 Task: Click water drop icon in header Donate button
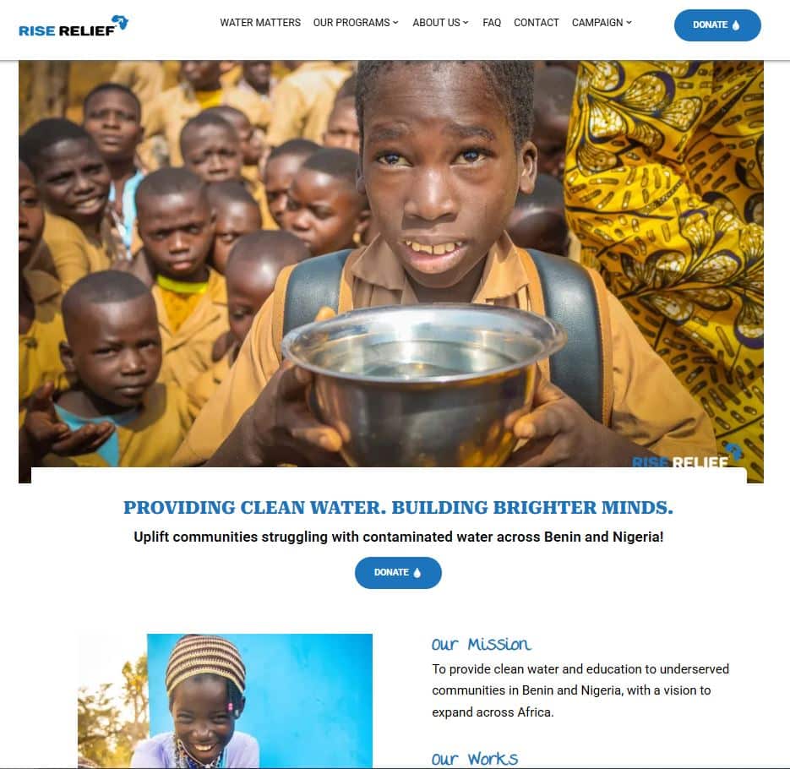(x=736, y=25)
